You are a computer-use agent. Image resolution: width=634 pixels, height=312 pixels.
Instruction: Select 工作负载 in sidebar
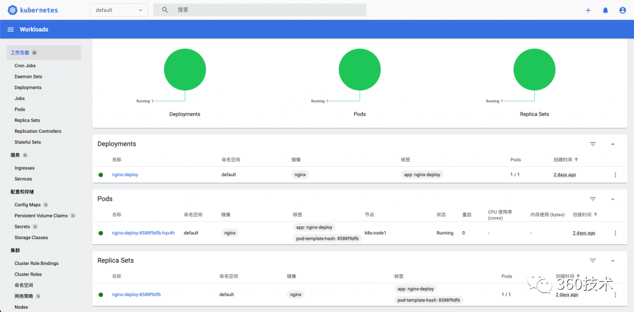coord(44,53)
